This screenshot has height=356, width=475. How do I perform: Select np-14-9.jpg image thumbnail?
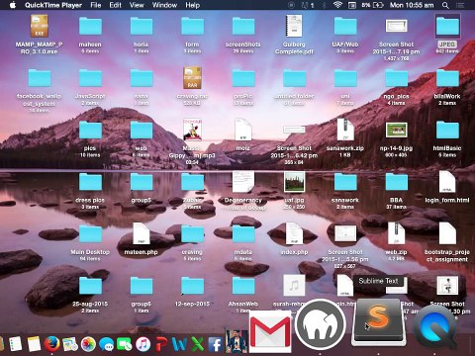pyautogui.click(x=396, y=131)
